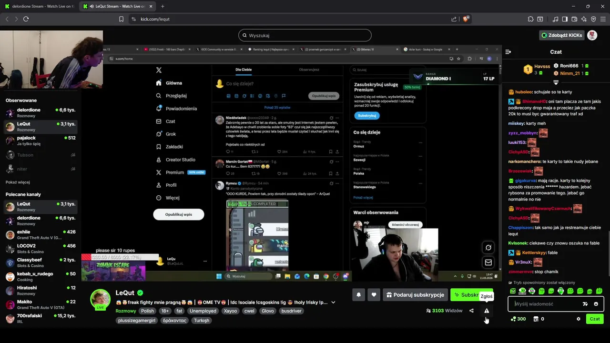The height and width of the screenshot is (343, 610).
Task: Open the 300 channel points icon
Action: coord(513,319)
